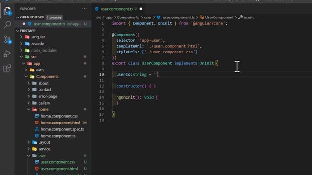Click '@angular/core' import string
The height and width of the screenshot is (175, 312).
[x=208, y=23]
